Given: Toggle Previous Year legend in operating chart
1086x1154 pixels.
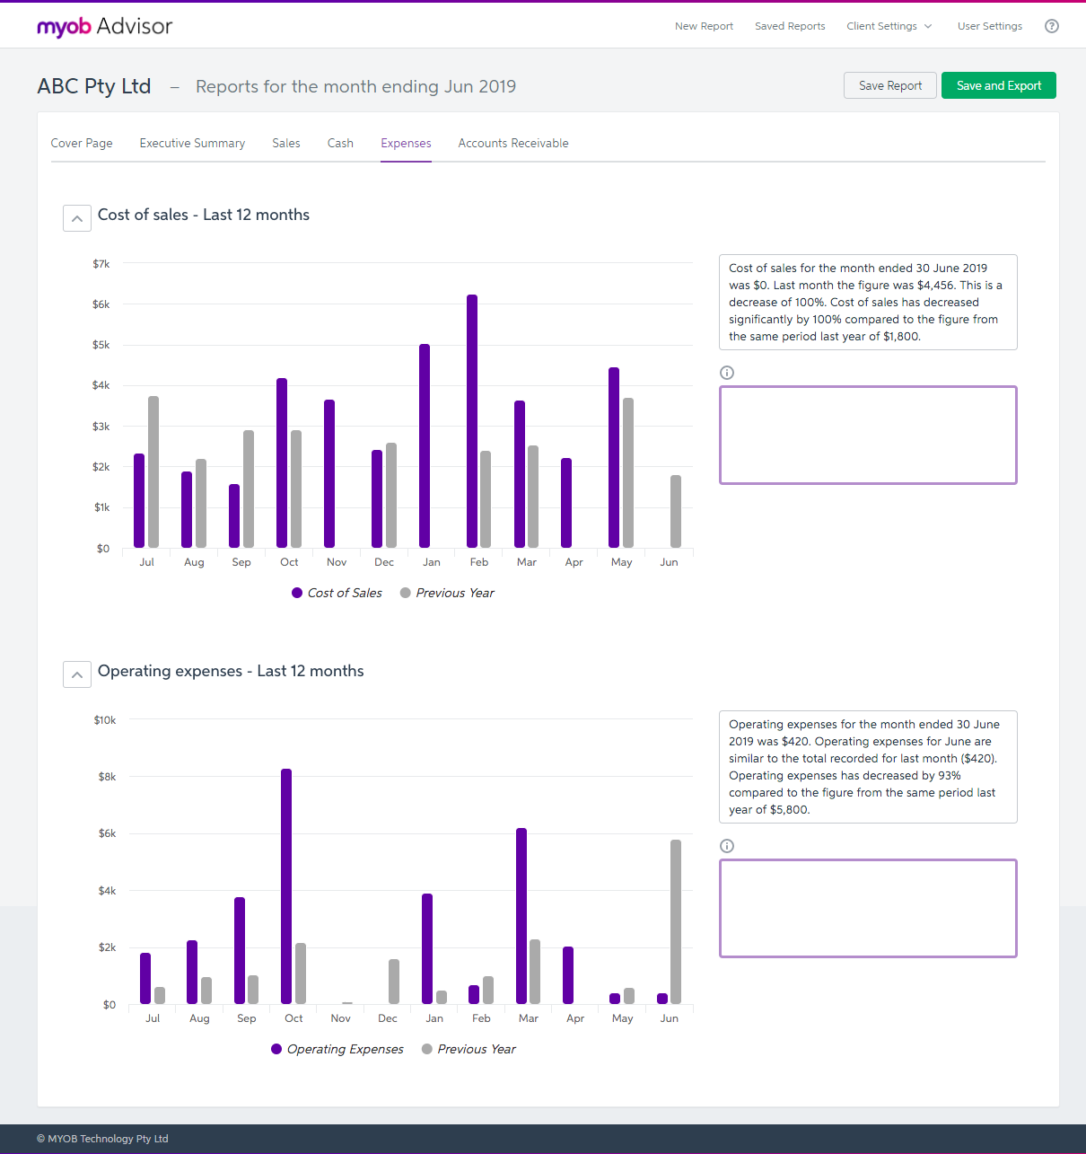Looking at the screenshot, I should [x=469, y=1049].
